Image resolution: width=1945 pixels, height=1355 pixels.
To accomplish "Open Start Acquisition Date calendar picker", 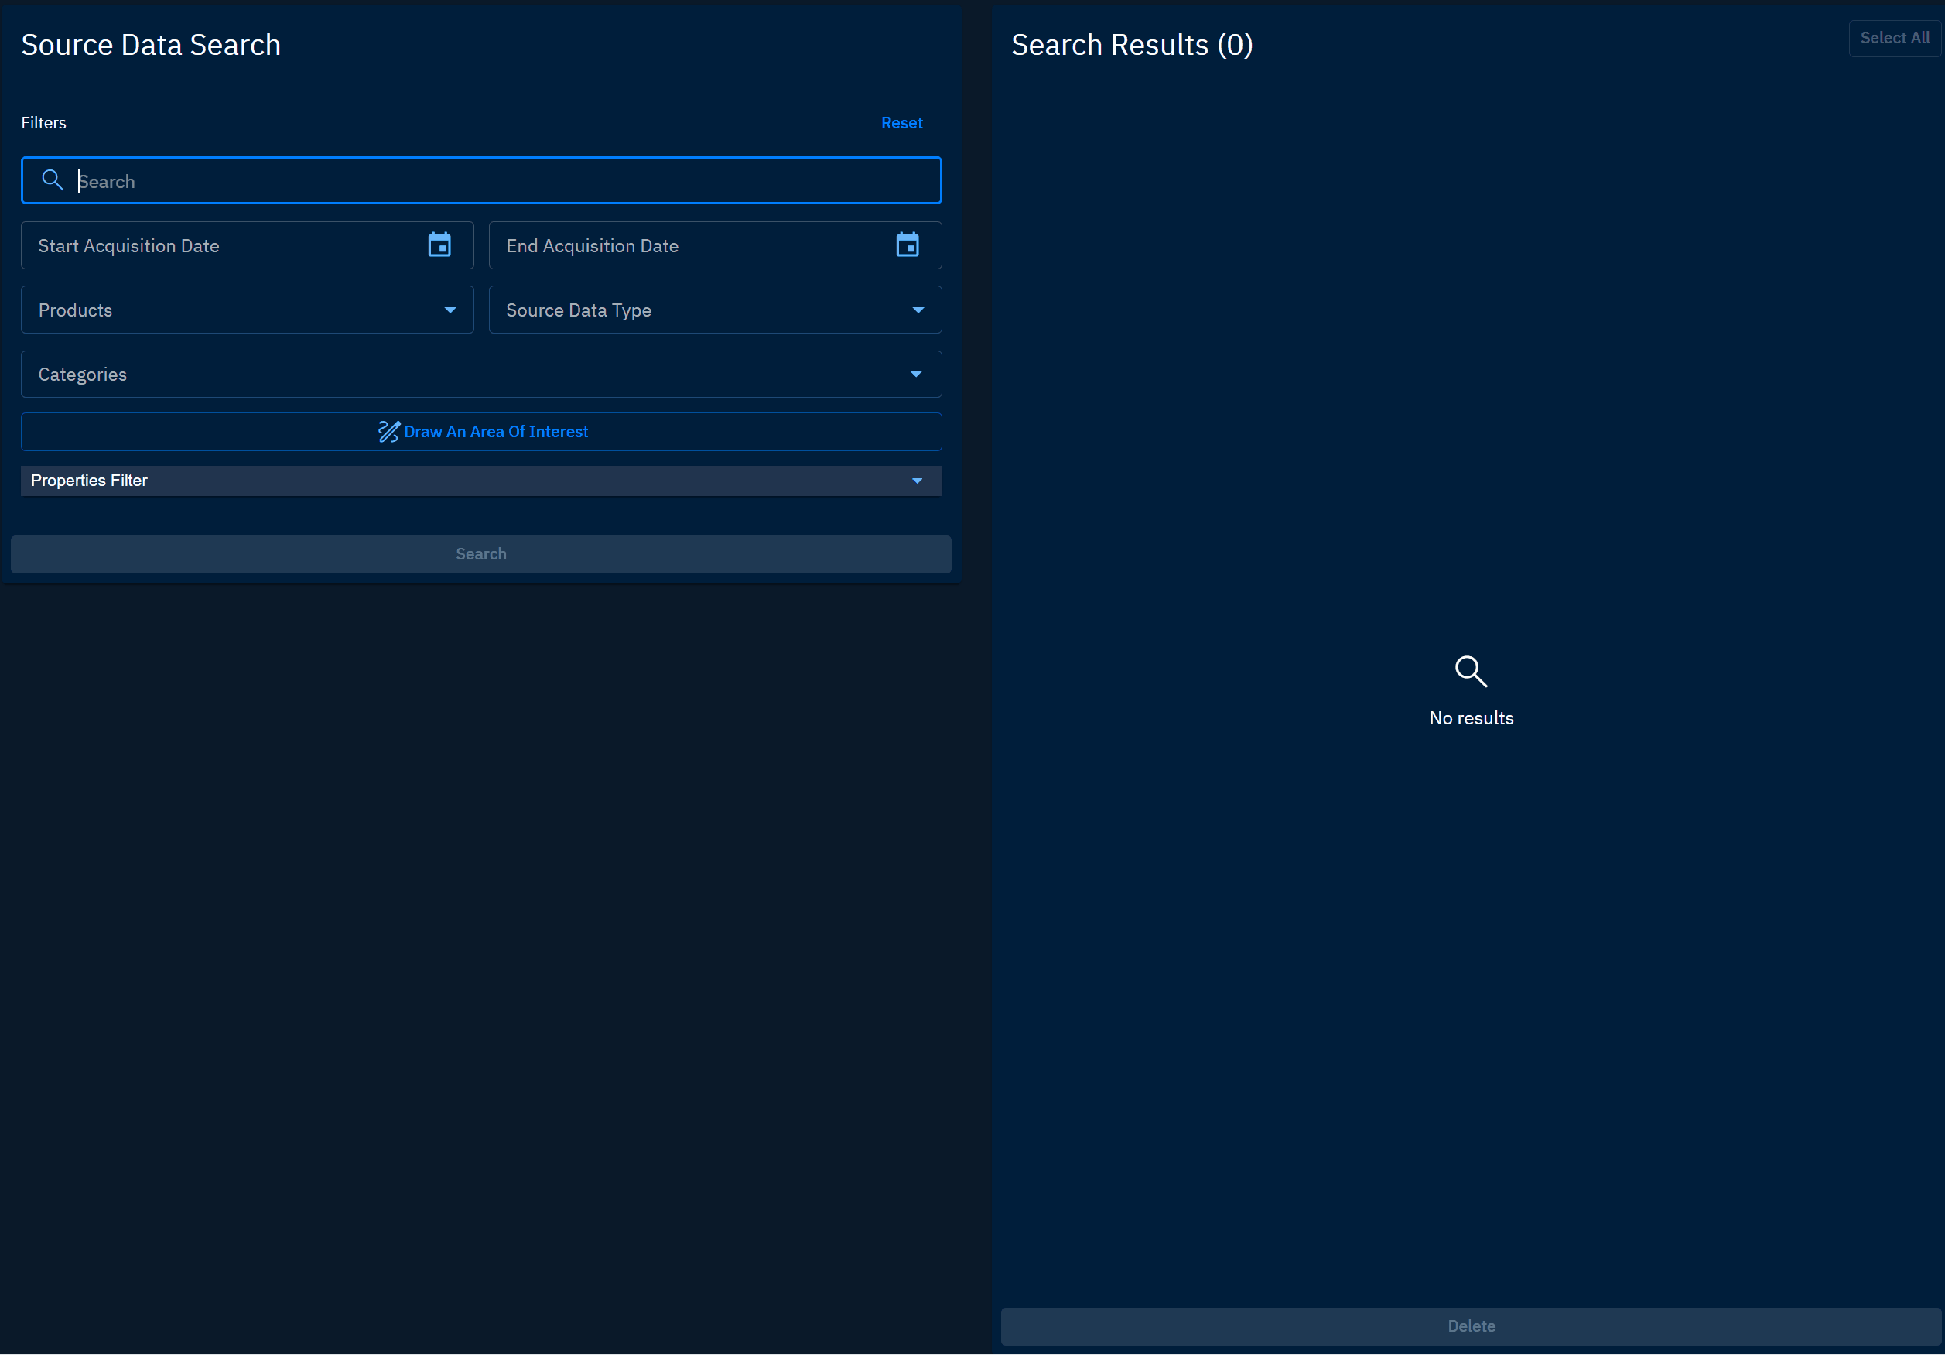I will [x=439, y=246].
